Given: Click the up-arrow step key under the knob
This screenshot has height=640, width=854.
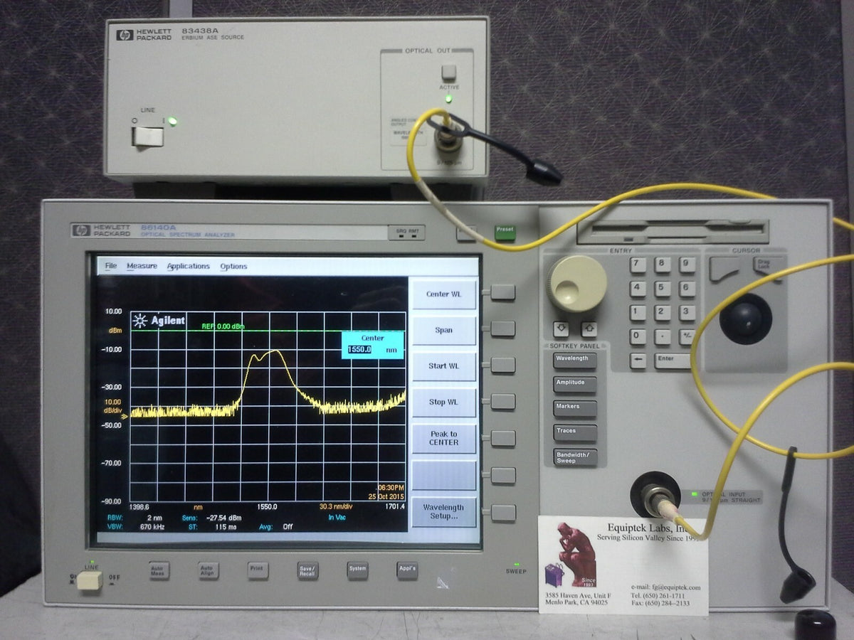Looking at the screenshot, I should 588,330.
